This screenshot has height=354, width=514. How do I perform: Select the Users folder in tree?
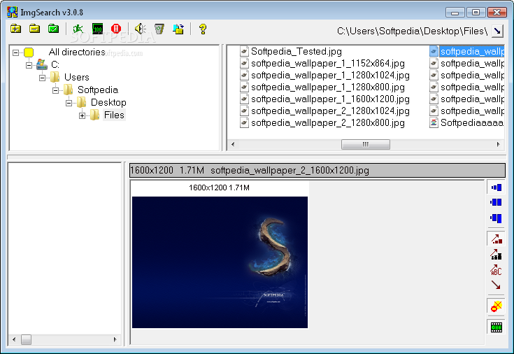[77, 77]
